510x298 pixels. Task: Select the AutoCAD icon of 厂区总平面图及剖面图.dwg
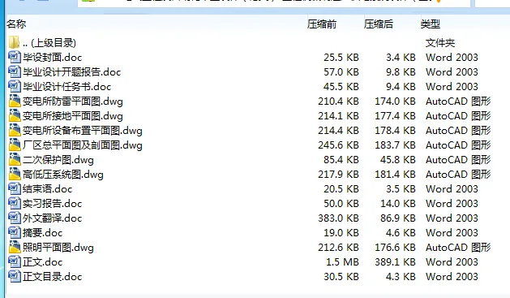pyautogui.click(x=15, y=145)
